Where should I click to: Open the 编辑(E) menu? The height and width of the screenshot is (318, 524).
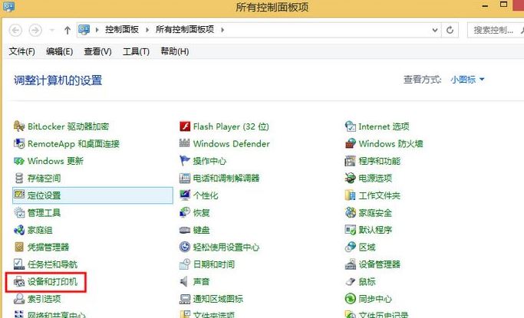click(x=60, y=51)
